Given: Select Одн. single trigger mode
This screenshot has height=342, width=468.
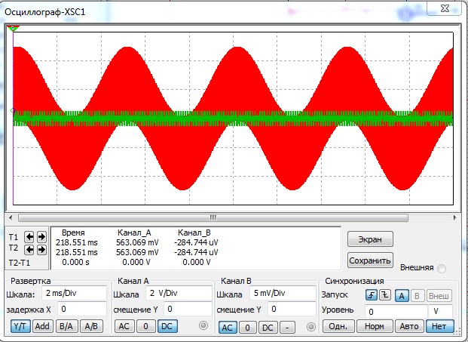Looking at the screenshot, I should pos(338,326).
